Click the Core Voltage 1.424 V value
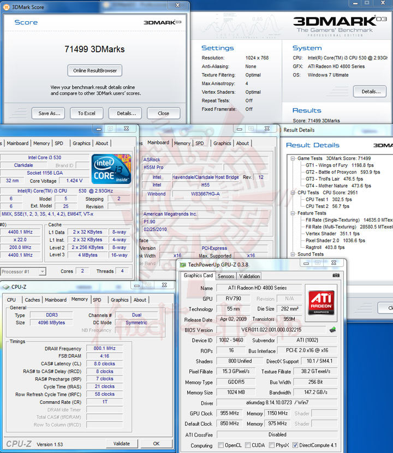Screen dimensions: 393x453 pyautogui.click(x=74, y=181)
